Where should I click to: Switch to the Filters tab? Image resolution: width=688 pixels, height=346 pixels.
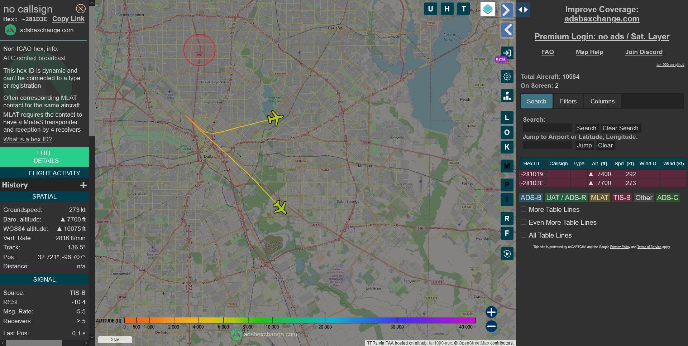pyautogui.click(x=568, y=101)
